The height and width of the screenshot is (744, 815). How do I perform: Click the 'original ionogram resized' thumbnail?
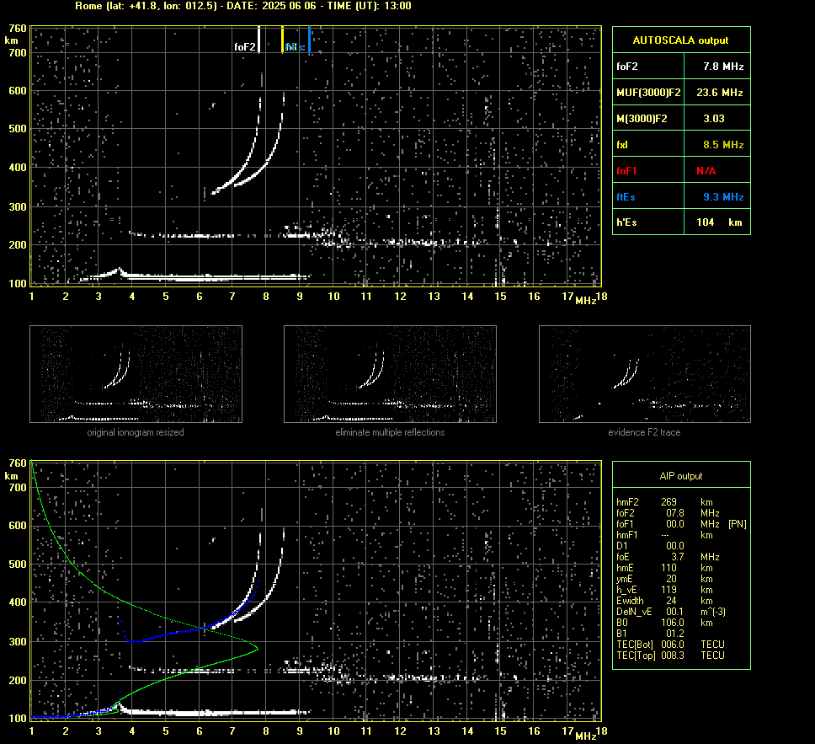click(x=136, y=374)
